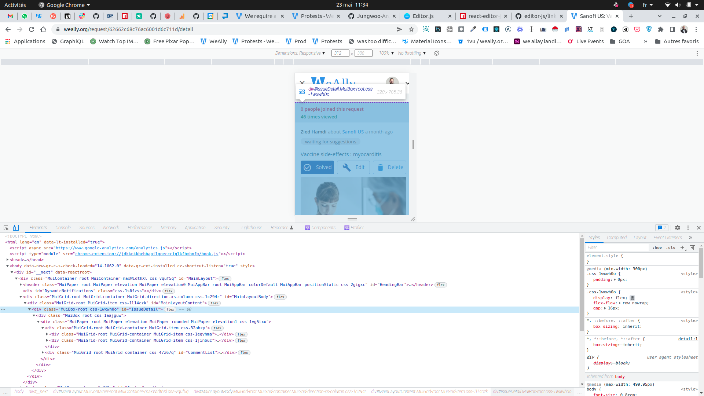The width and height of the screenshot is (704, 396).
Task: Open the Lighthouse tab
Action: click(252, 228)
